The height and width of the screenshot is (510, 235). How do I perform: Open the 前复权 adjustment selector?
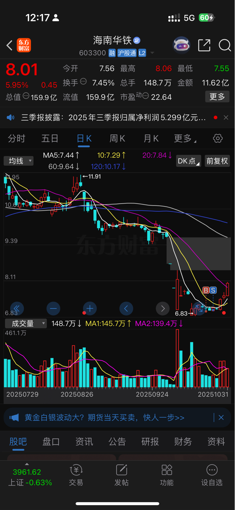click(x=217, y=161)
